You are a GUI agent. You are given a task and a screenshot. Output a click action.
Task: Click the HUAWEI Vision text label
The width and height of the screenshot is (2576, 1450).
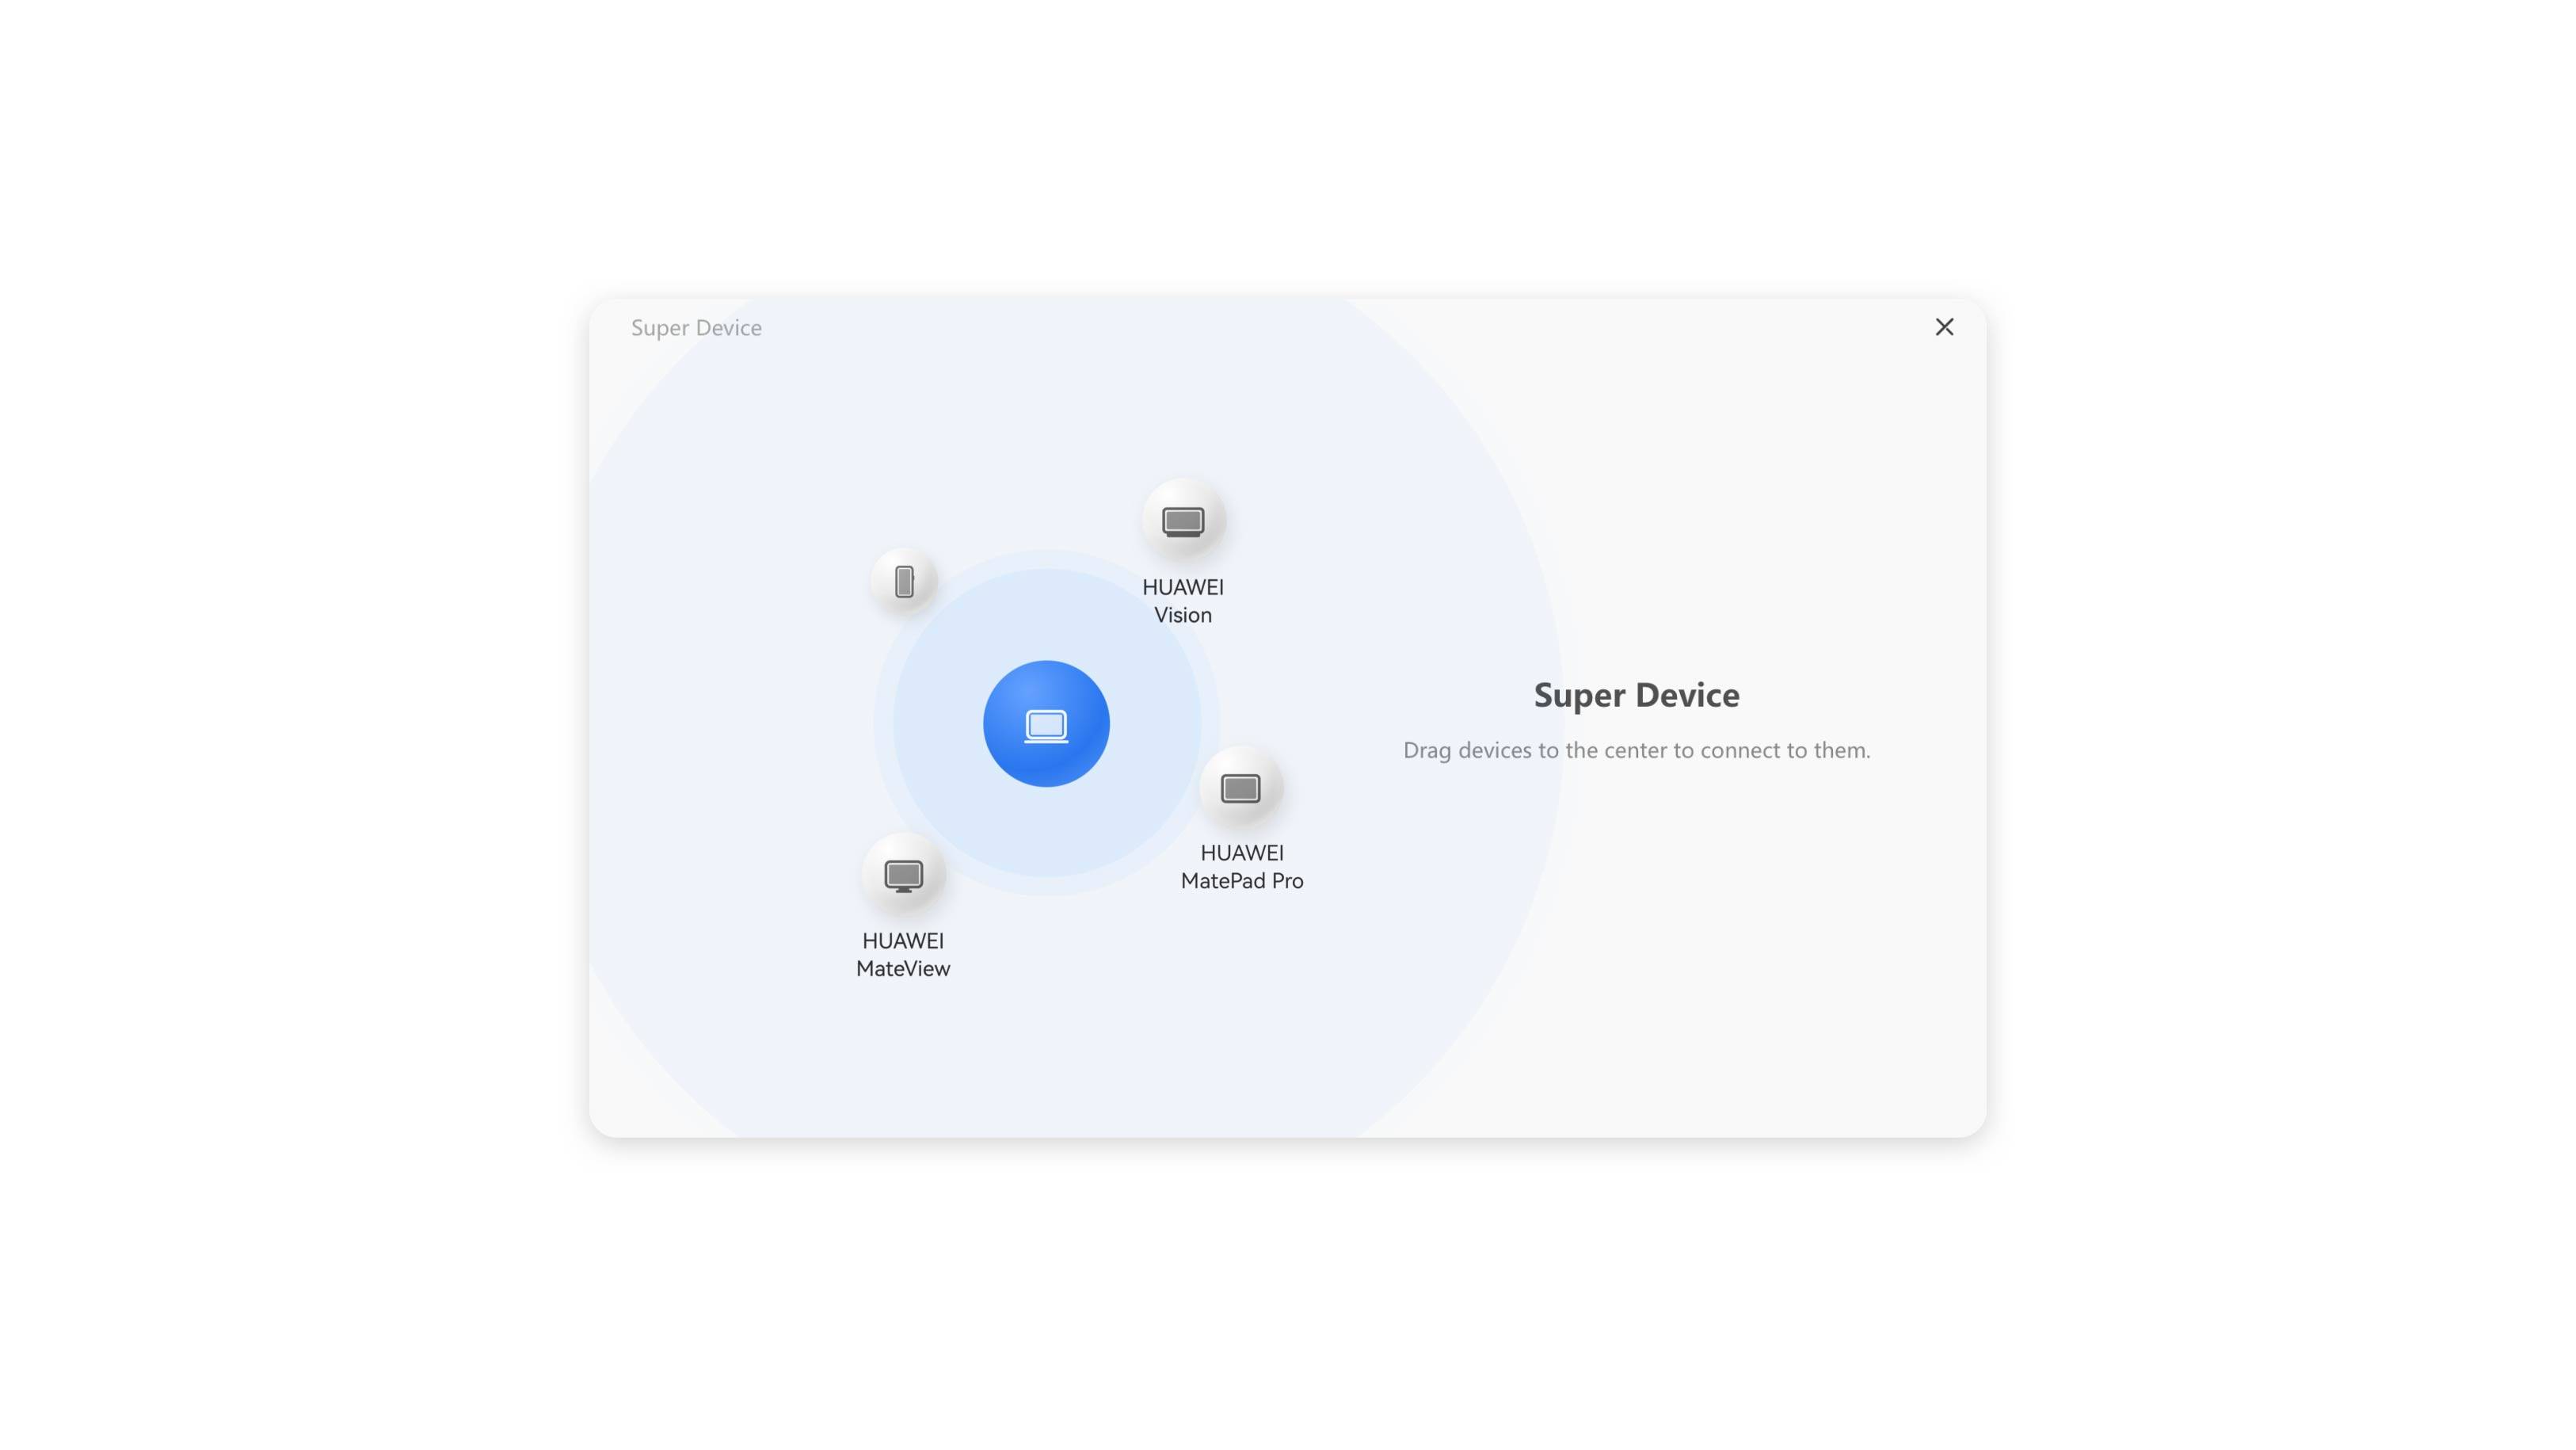pyautogui.click(x=1183, y=601)
